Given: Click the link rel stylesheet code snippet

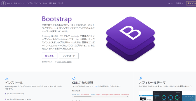Looking at the screenshot, I should [100, 95].
